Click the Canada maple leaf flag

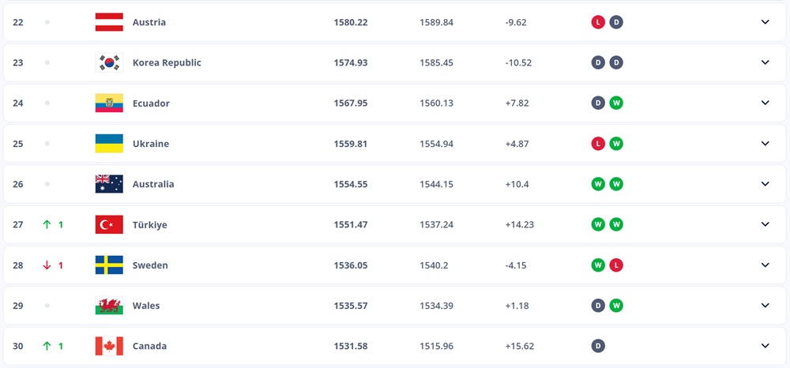(109, 346)
